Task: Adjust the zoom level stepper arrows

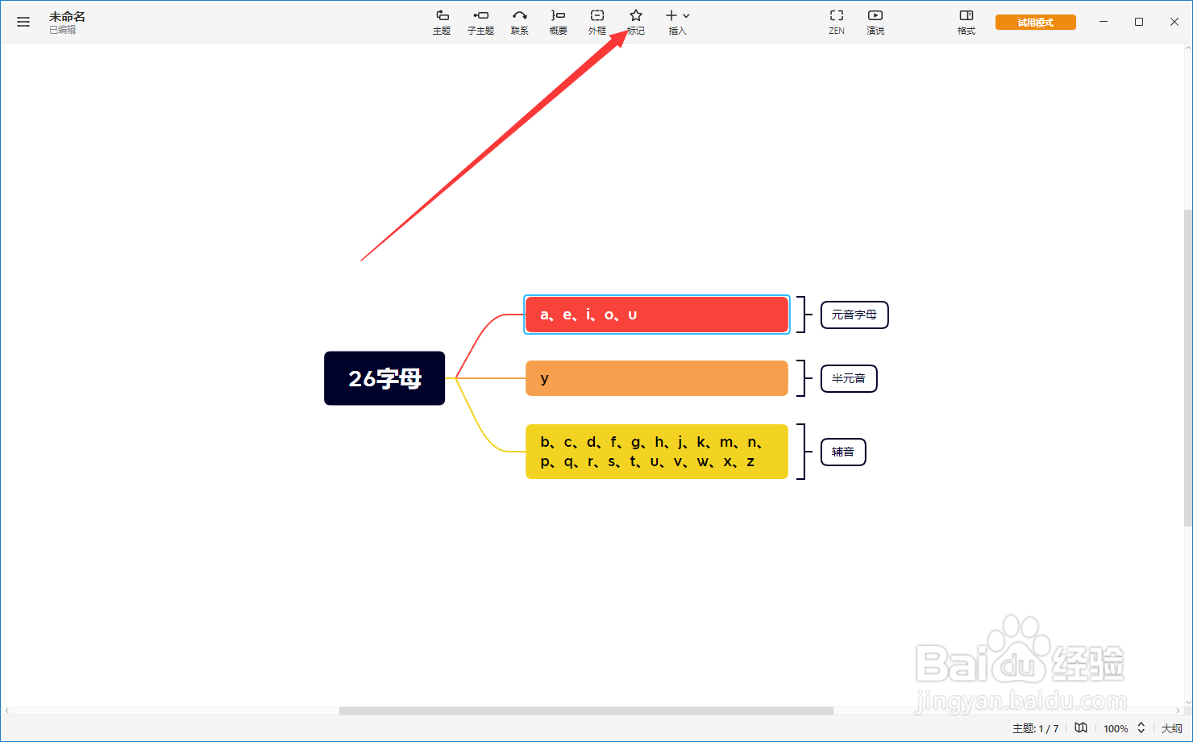Action: tap(1141, 727)
